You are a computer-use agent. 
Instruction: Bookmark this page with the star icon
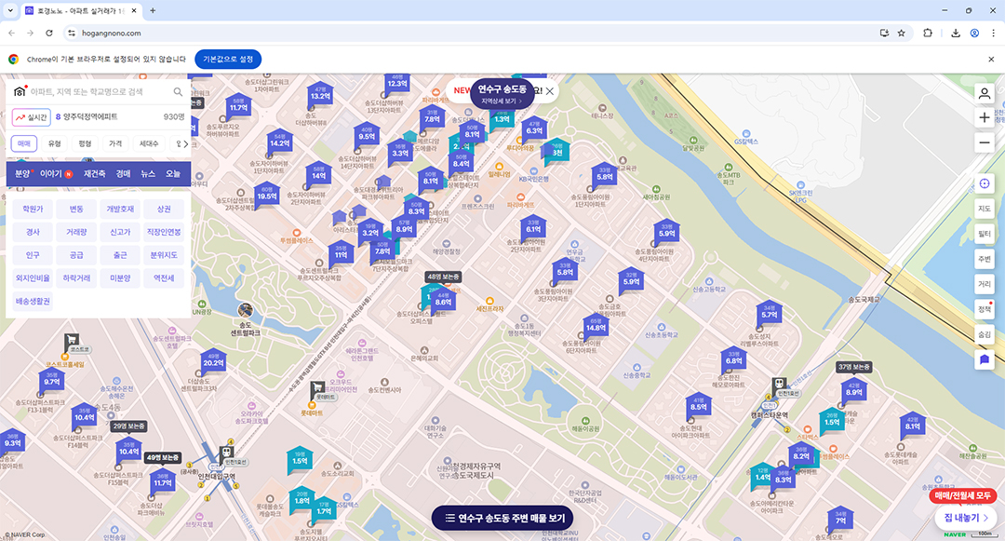[x=901, y=33]
